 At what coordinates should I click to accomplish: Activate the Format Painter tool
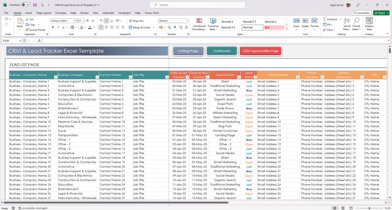[35, 30]
